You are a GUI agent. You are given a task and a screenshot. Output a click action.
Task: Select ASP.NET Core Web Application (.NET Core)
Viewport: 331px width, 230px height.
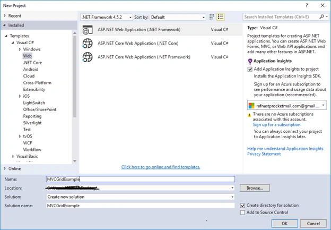pyautogui.click(x=161, y=44)
